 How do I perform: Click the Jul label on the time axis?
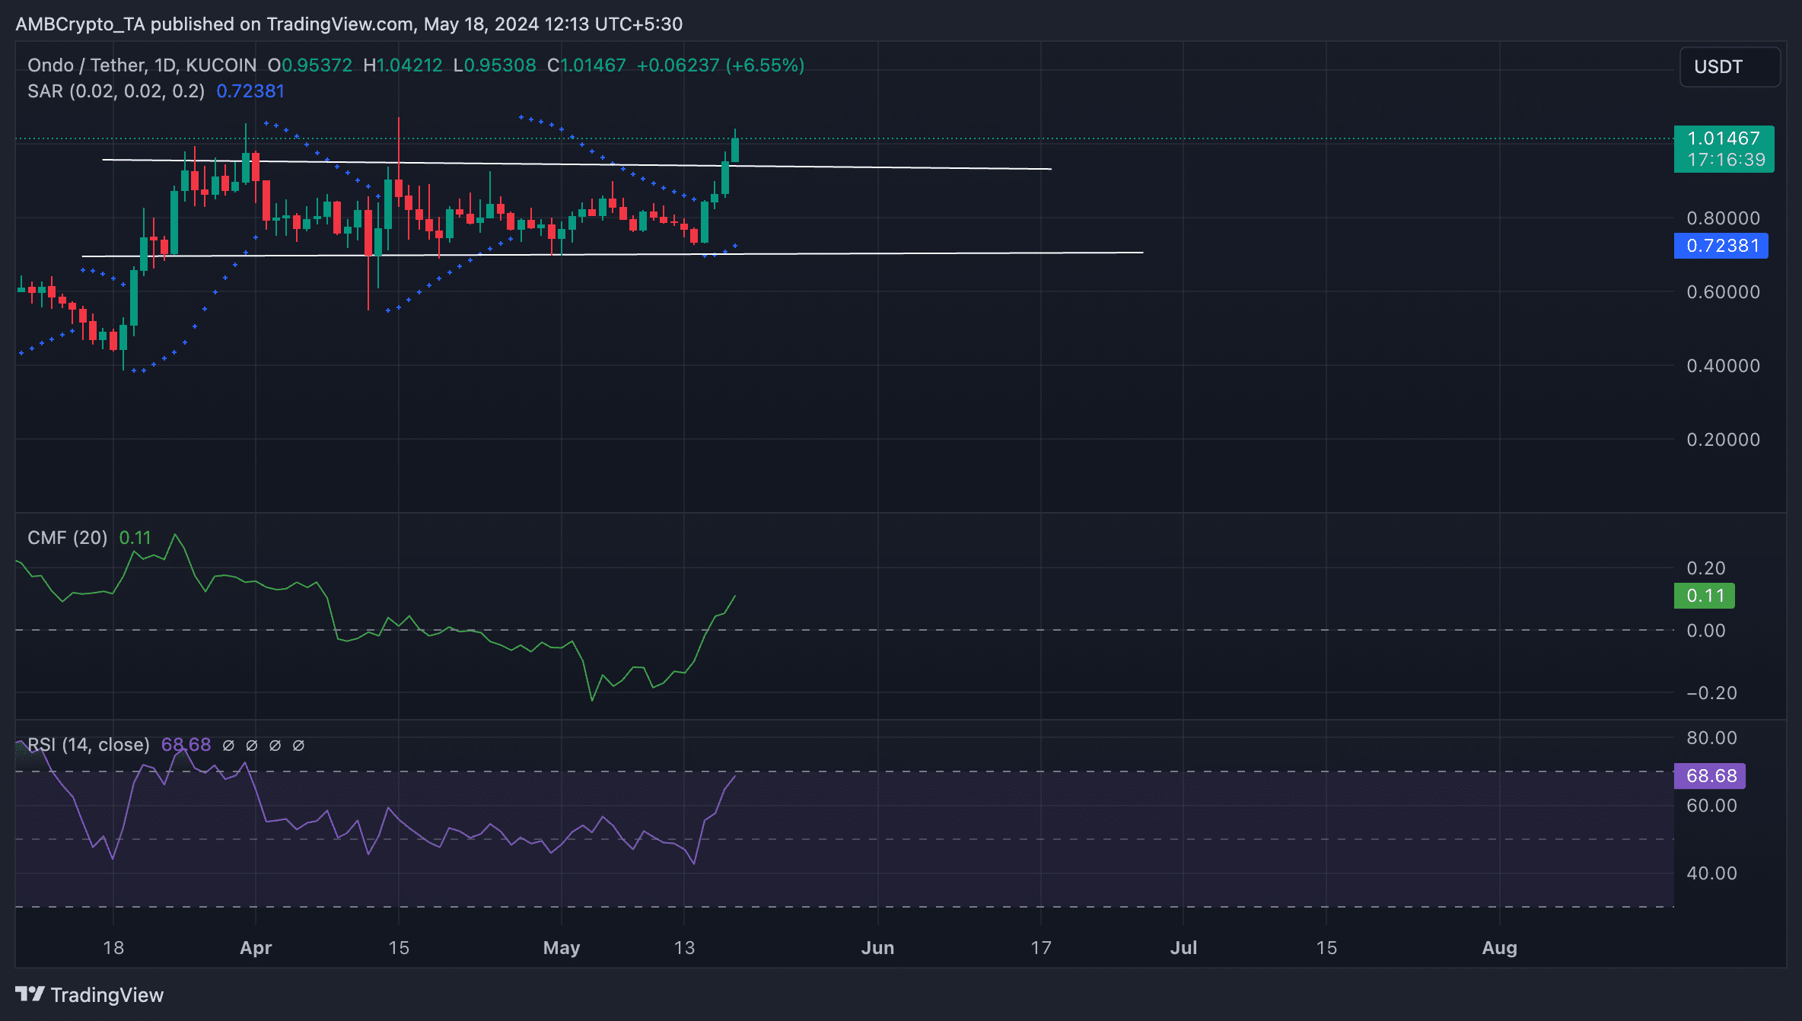(1183, 948)
